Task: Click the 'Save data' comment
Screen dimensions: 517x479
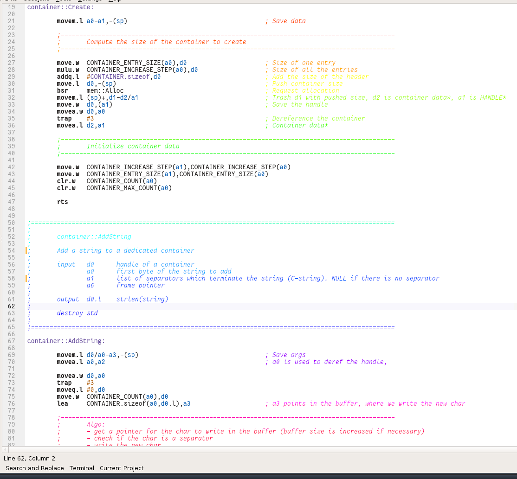Action: coord(289,21)
